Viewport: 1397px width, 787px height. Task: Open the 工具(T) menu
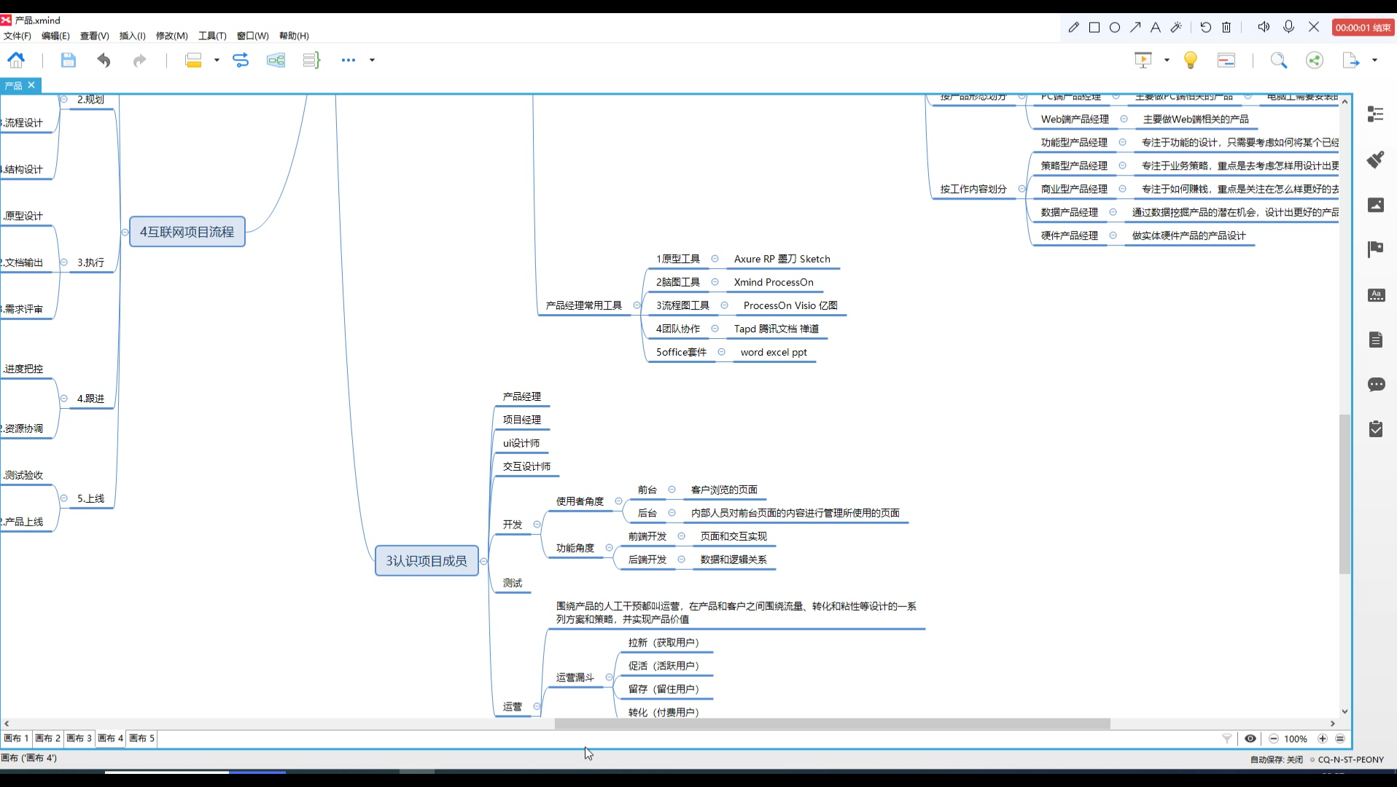(212, 36)
